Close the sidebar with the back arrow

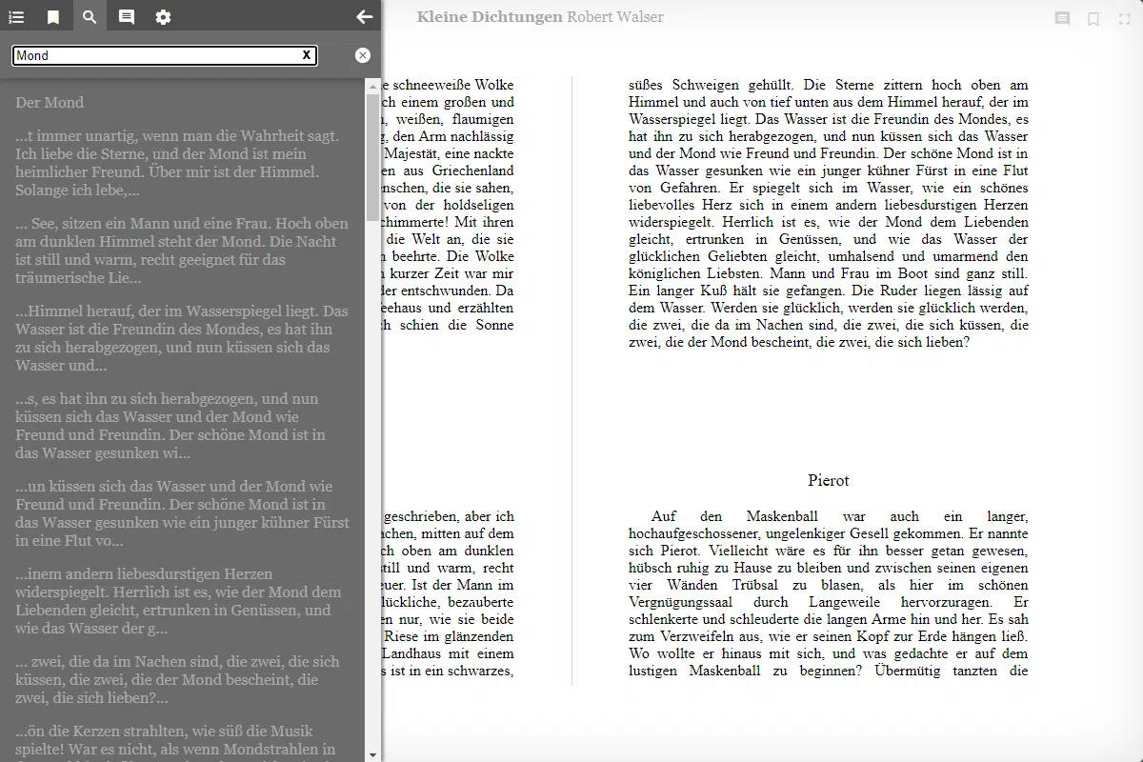[x=364, y=17]
